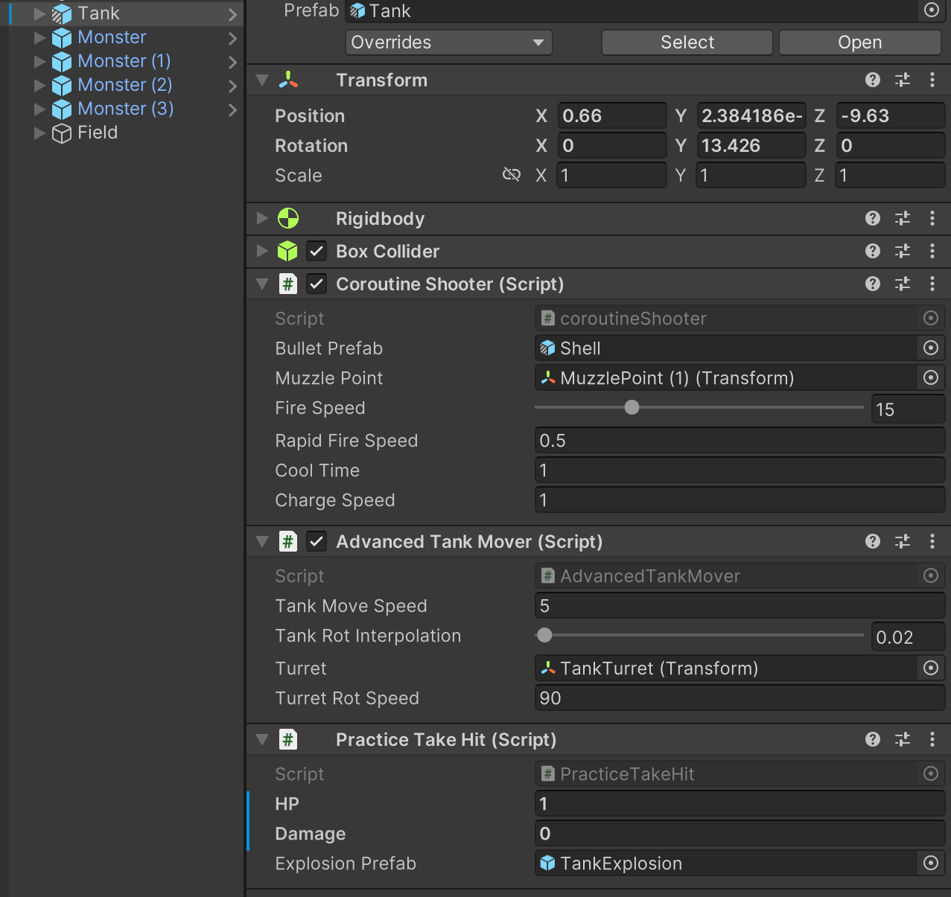Collapse Advanced Tank Mover component

coord(262,541)
